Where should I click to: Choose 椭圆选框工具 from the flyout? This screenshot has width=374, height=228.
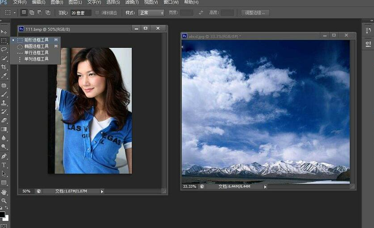[x=36, y=46]
